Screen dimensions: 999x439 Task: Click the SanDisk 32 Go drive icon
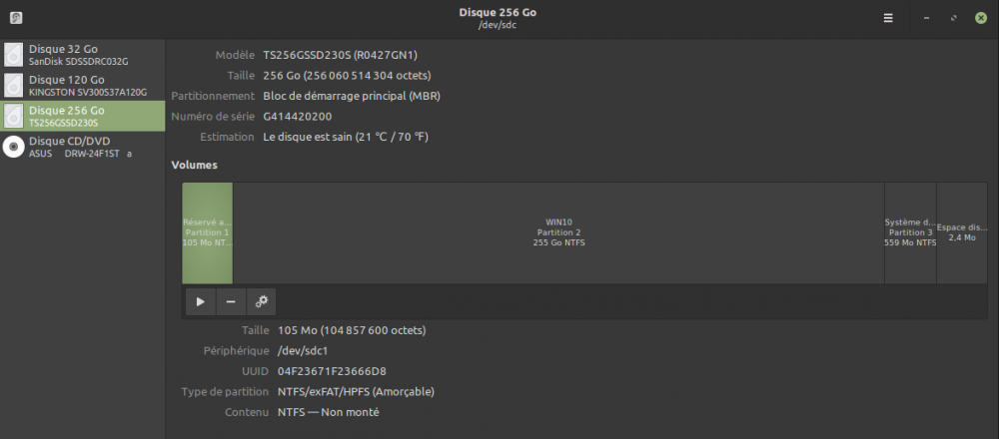tap(14, 55)
